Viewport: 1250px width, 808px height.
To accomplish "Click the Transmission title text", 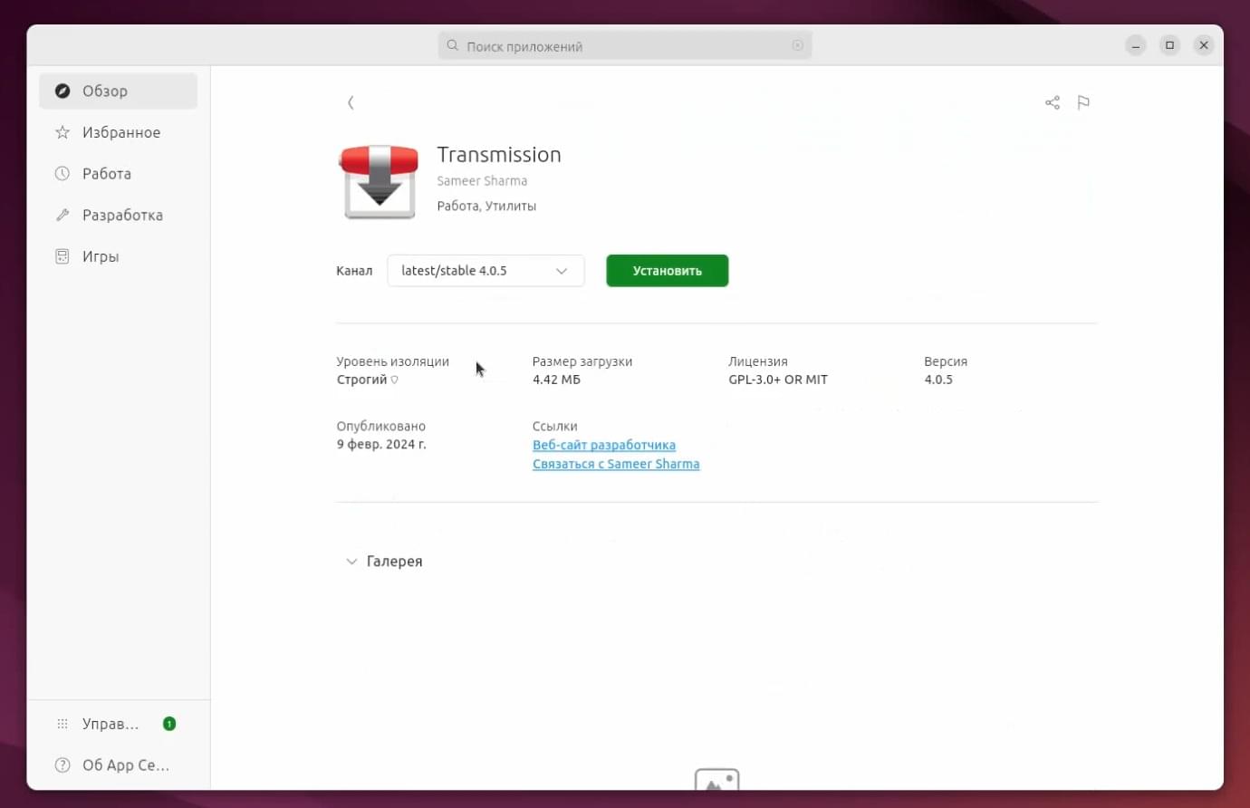I will tap(499, 155).
